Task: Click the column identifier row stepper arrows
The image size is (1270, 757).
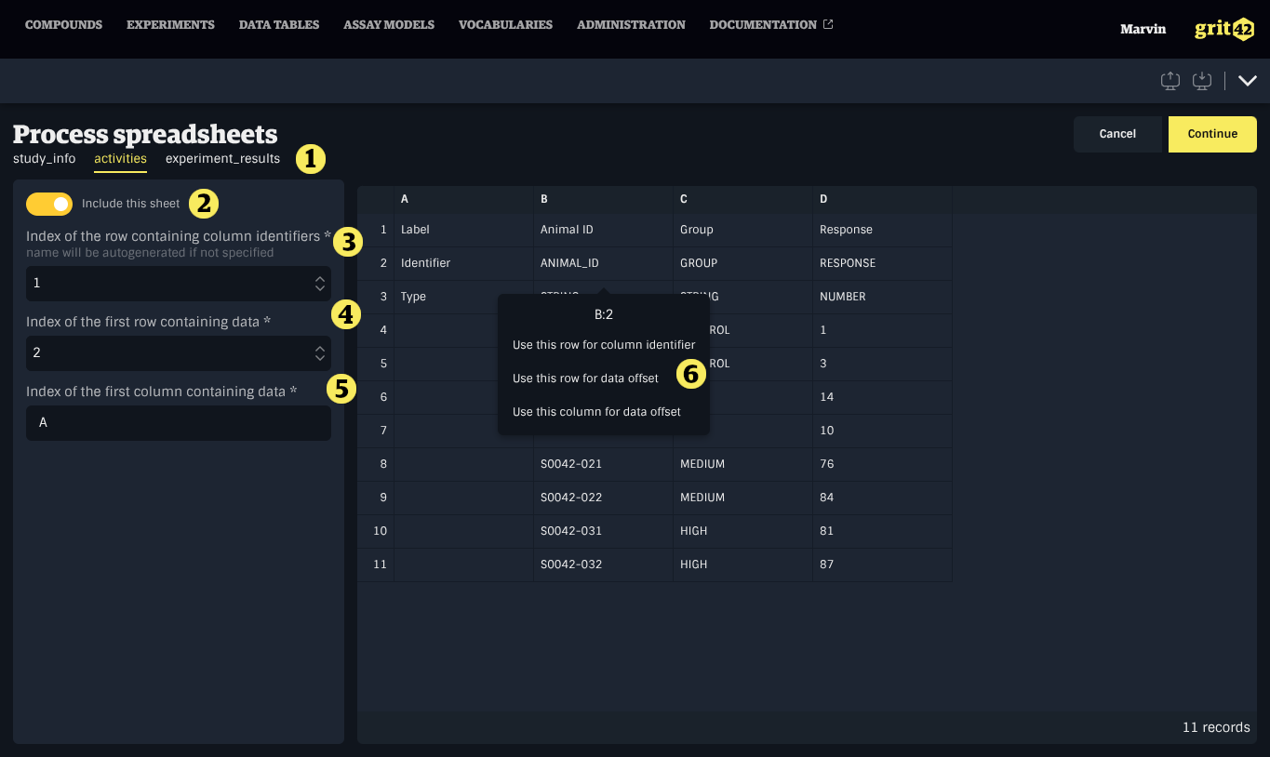Action: 320,283
